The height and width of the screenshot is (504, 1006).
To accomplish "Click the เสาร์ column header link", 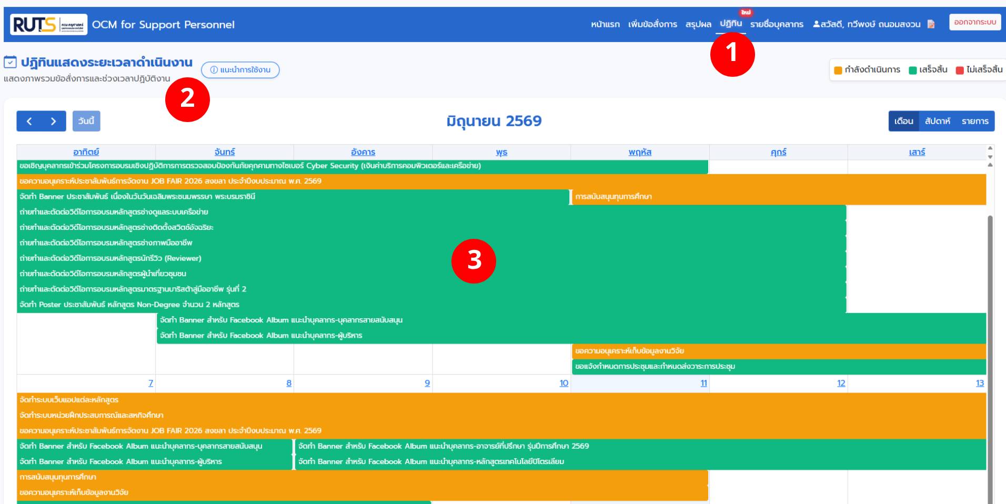I will (917, 152).
